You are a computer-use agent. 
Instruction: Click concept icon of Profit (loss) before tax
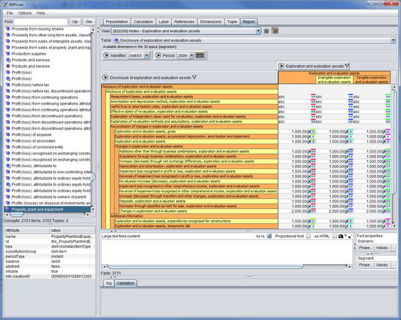coord(8,85)
